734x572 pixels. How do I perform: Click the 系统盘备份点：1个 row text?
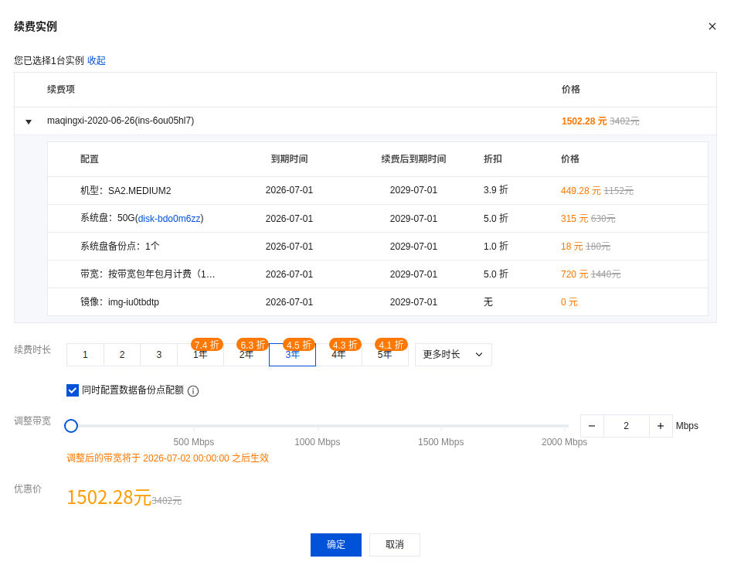(120, 247)
